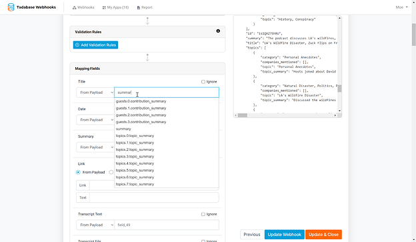Click the Update & Close button
The height and width of the screenshot is (242, 416).
click(x=323, y=234)
